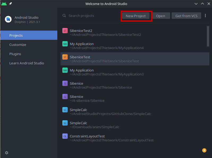Click the MA icon for MyApplication3 project

pos(65,70)
